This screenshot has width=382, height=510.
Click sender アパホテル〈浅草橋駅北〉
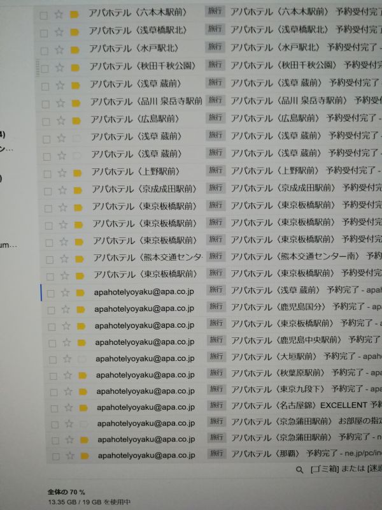pyautogui.click(x=138, y=30)
